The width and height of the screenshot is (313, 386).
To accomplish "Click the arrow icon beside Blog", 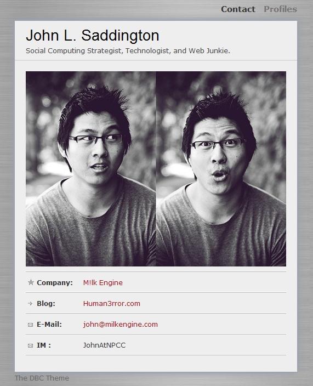I will [x=30, y=303].
